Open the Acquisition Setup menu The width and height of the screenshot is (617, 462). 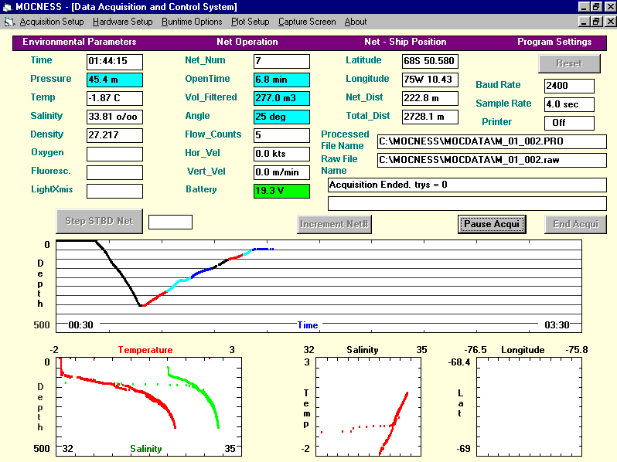pyautogui.click(x=52, y=22)
